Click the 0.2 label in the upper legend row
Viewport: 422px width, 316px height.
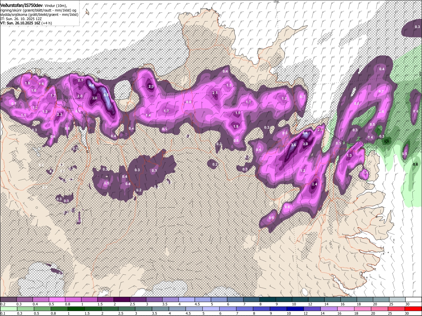pyautogui.click(x=3, y=304)
